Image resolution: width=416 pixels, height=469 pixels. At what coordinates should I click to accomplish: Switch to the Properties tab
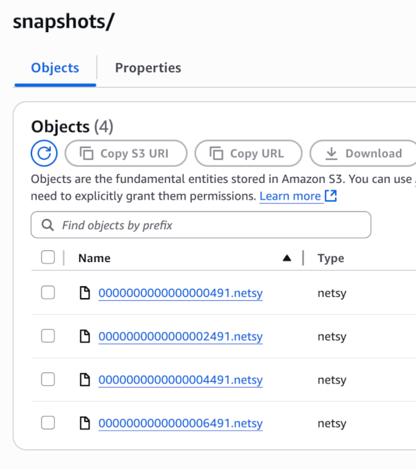148,68
